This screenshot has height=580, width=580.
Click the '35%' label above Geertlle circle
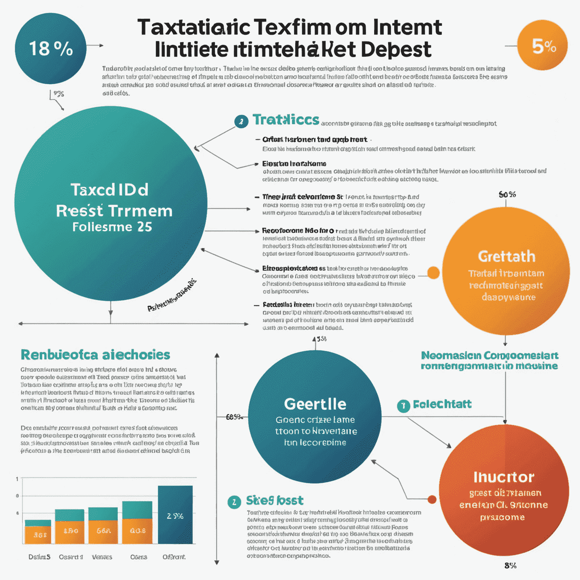tap(321, 339)
